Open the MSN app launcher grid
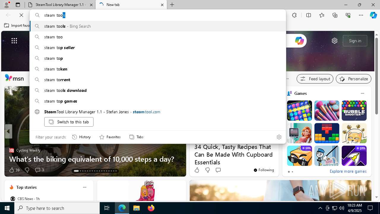 [14, 41]
